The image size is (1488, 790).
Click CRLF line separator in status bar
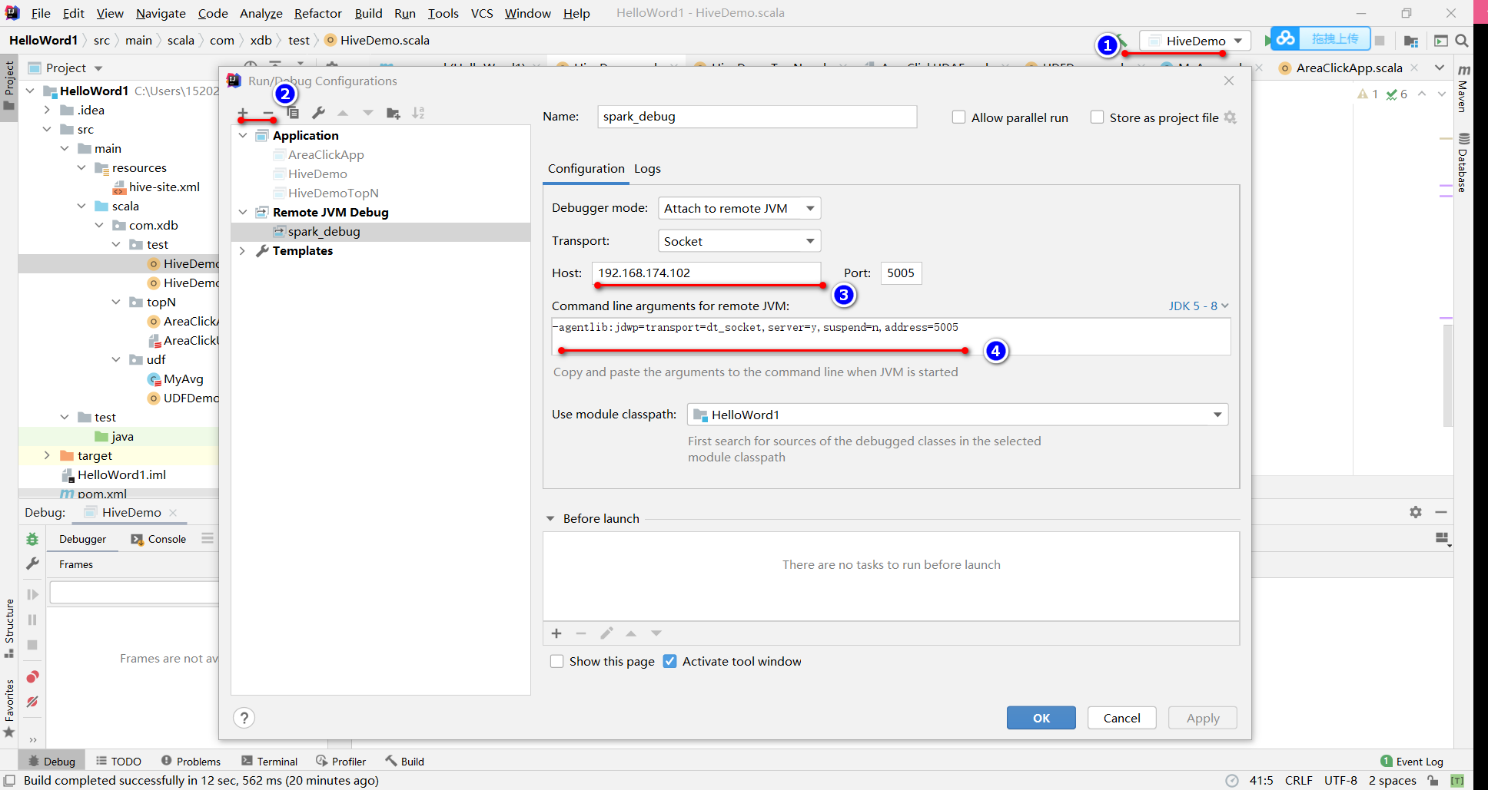[x=1298, y=780]
